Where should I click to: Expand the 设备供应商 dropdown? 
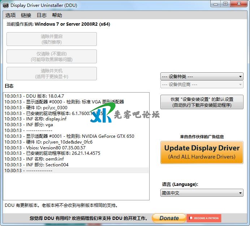(202, 84)
